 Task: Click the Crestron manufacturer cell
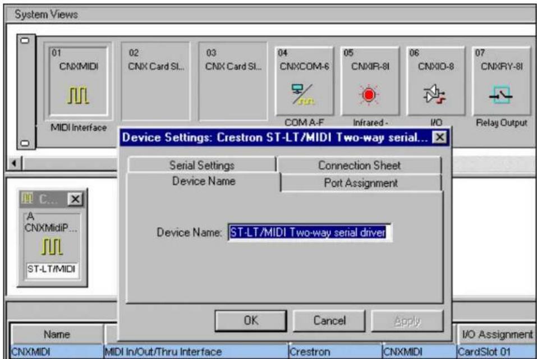click(336, 352)
